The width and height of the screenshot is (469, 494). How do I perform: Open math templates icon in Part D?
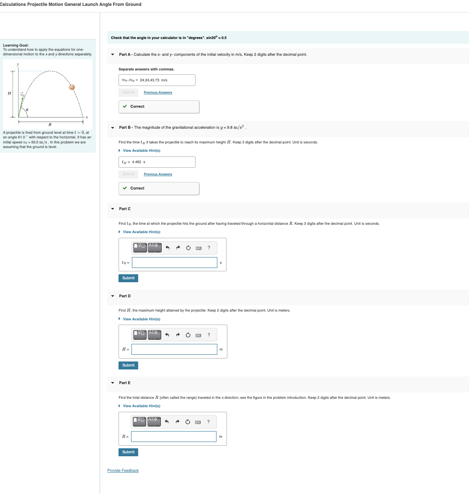pos(139,335)
